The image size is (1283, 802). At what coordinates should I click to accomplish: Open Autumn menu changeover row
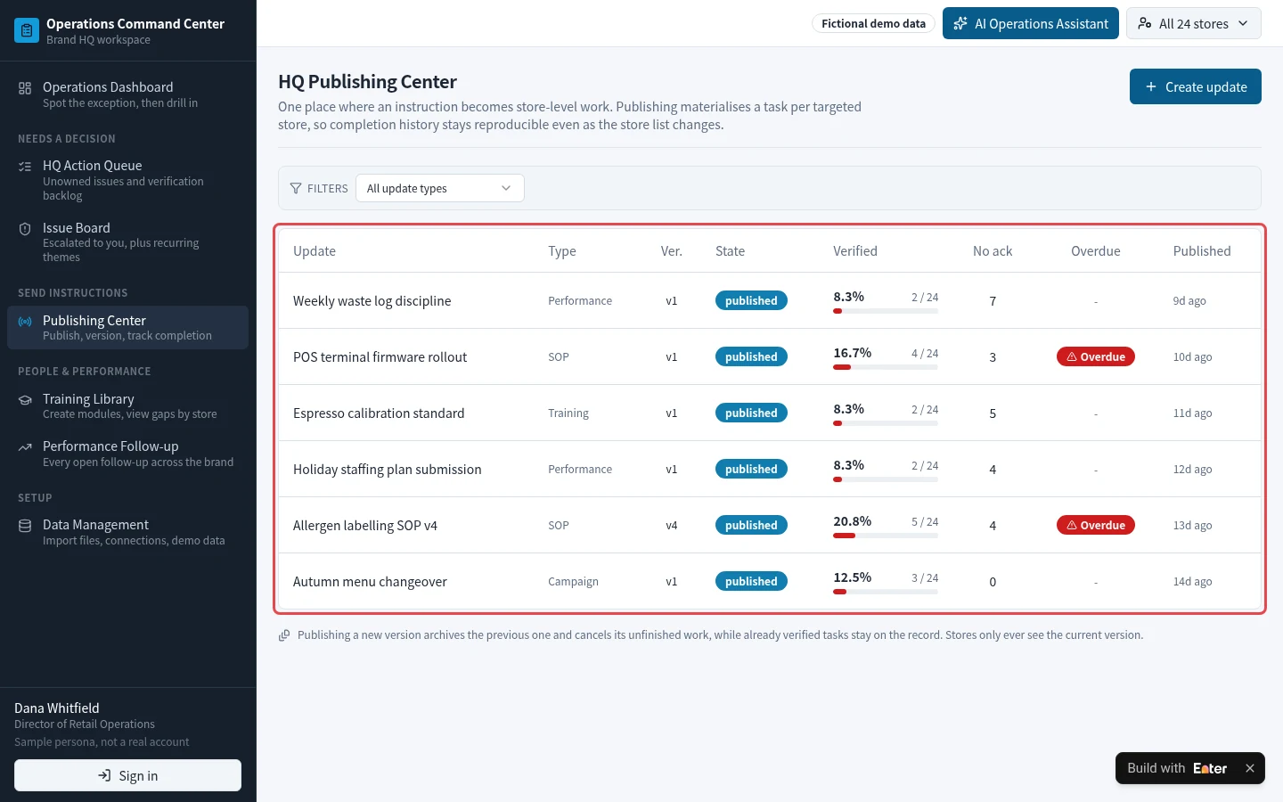770,581
